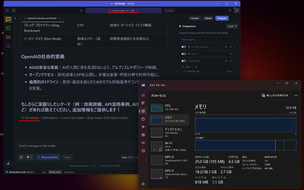304x190 pixels.
Task: Open model settings gear beside model selector
Action: [x=81, y=11]
